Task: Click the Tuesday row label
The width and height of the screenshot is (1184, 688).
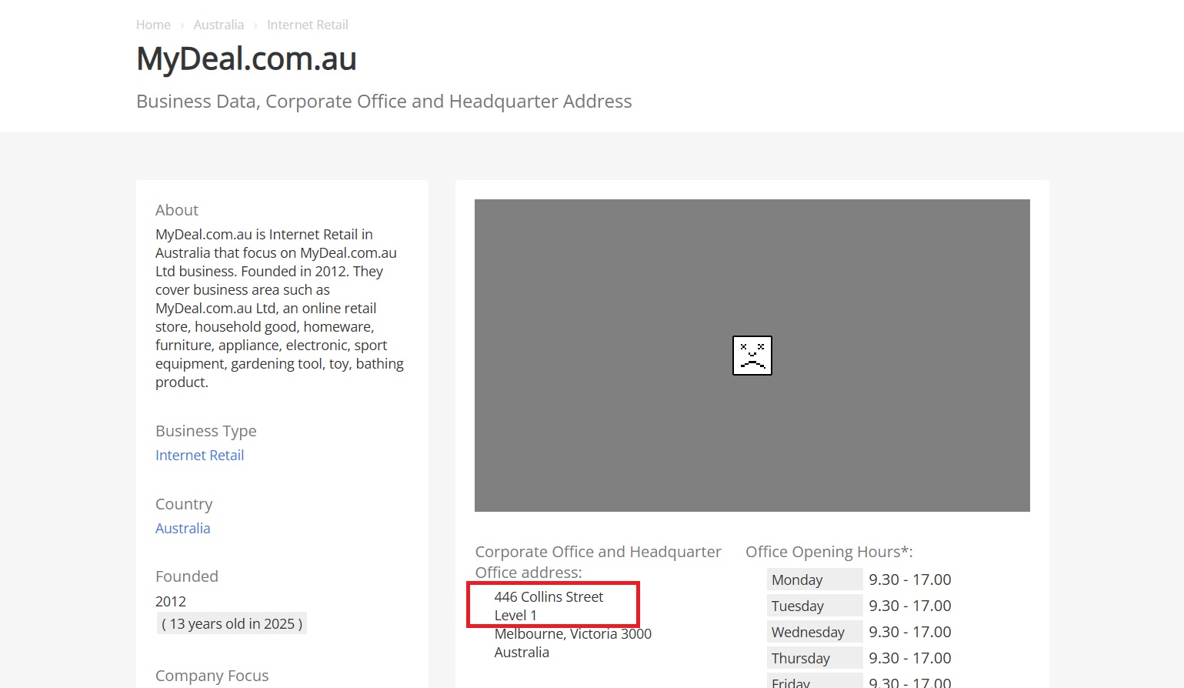Action: tap(815, 606)
